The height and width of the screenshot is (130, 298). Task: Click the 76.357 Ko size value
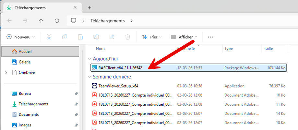click(x=277, y=86)
